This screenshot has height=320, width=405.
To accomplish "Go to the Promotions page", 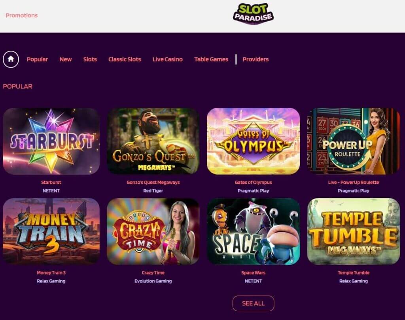I will click(x=22, y=15).
